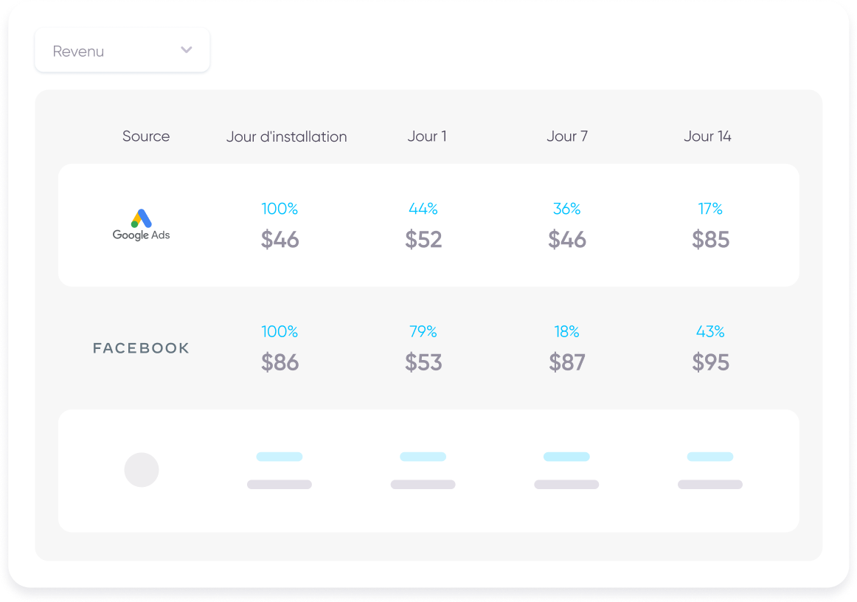Click the Jour 7 column header

point(566,136)
